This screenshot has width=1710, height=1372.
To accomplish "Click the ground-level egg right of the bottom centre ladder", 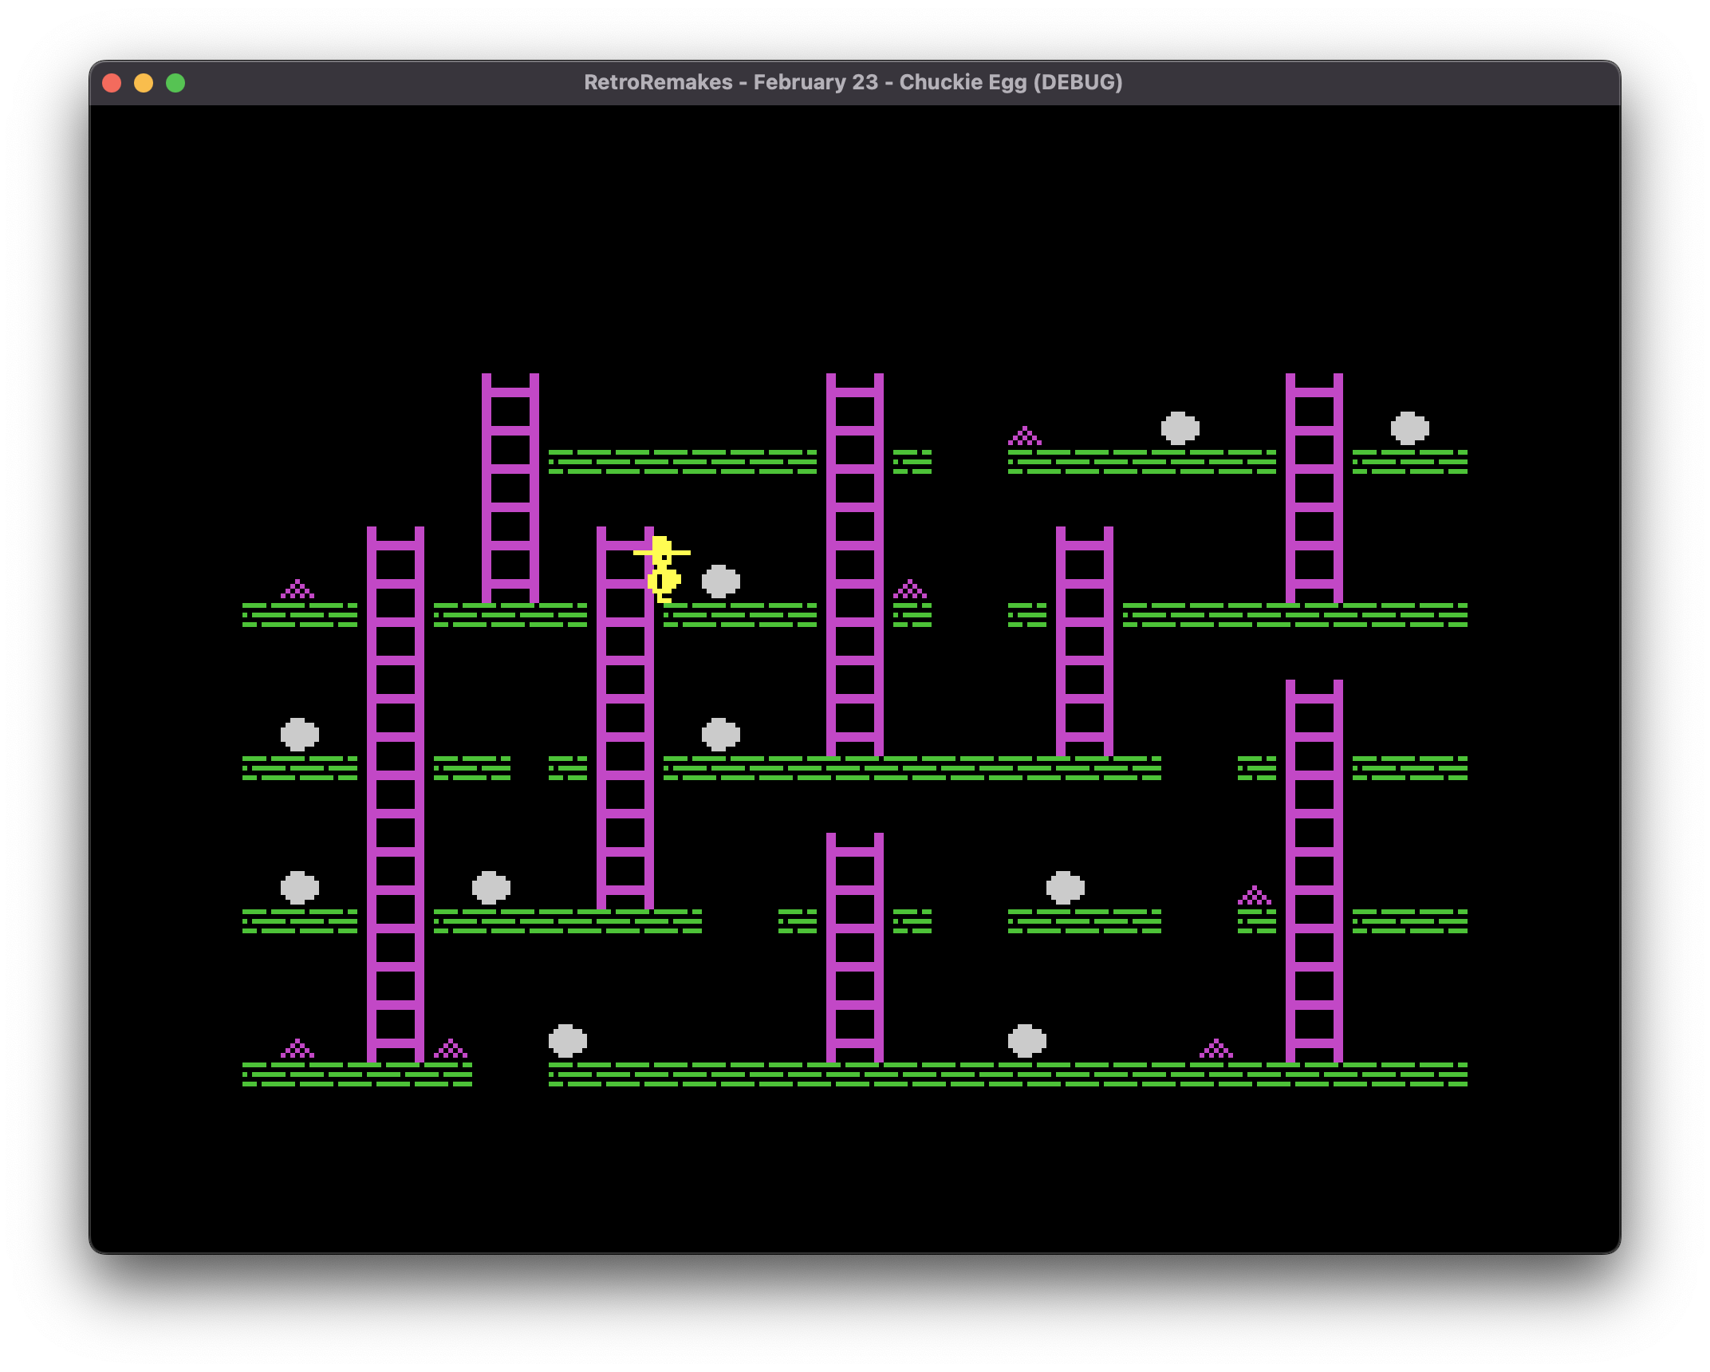I will click(x=1027, y=1040).
